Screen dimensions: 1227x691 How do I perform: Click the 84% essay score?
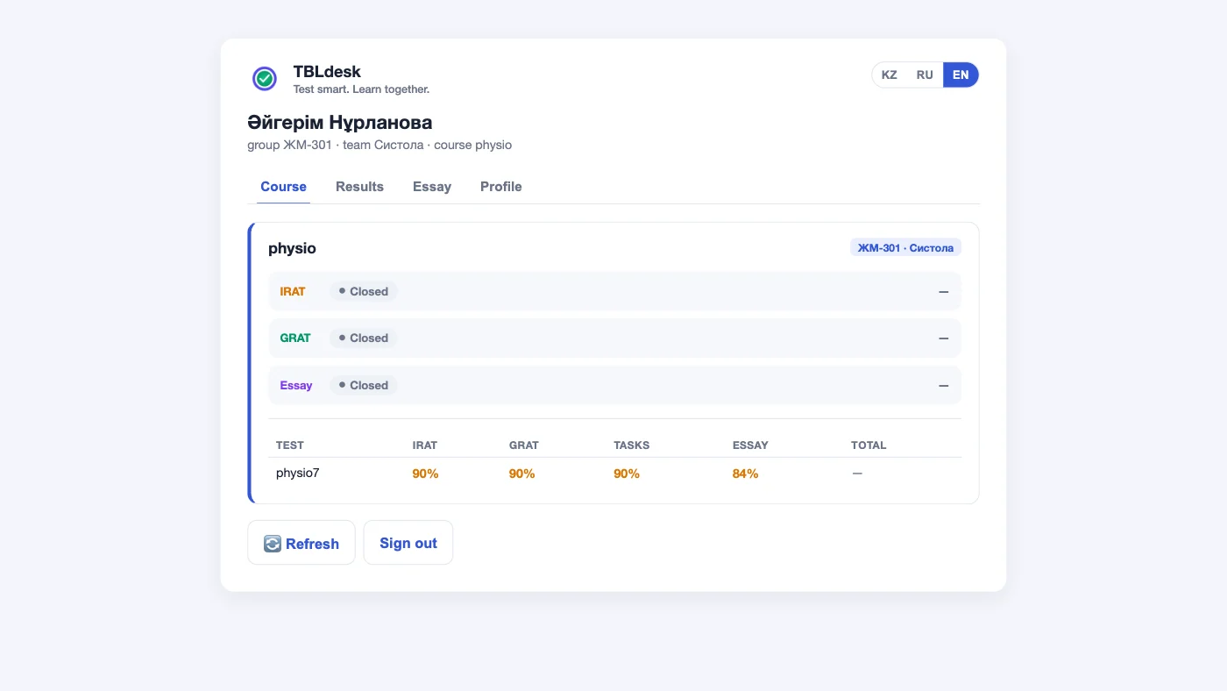[746, 474]
